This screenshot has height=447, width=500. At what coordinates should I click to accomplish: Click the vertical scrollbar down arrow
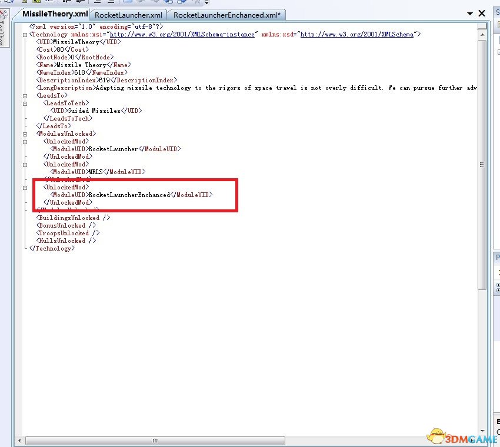pyautogui.click(x=482, y=431)
